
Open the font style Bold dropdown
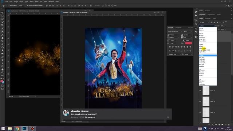click(x=188, y=32)
